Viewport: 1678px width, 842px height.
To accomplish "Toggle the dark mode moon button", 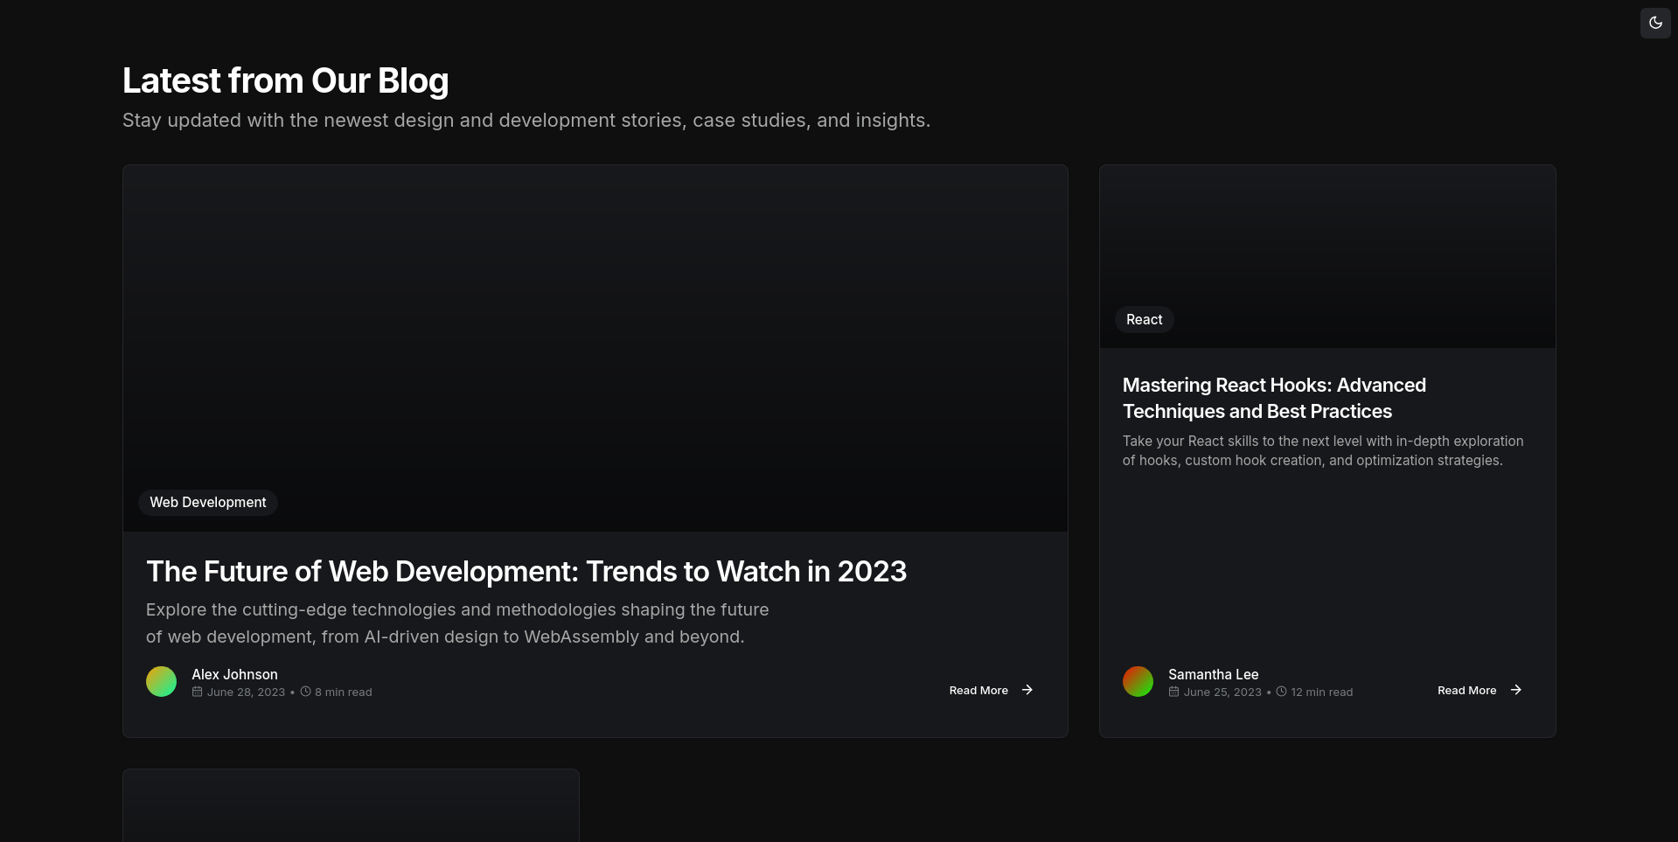I will [x=1654, y=23].
